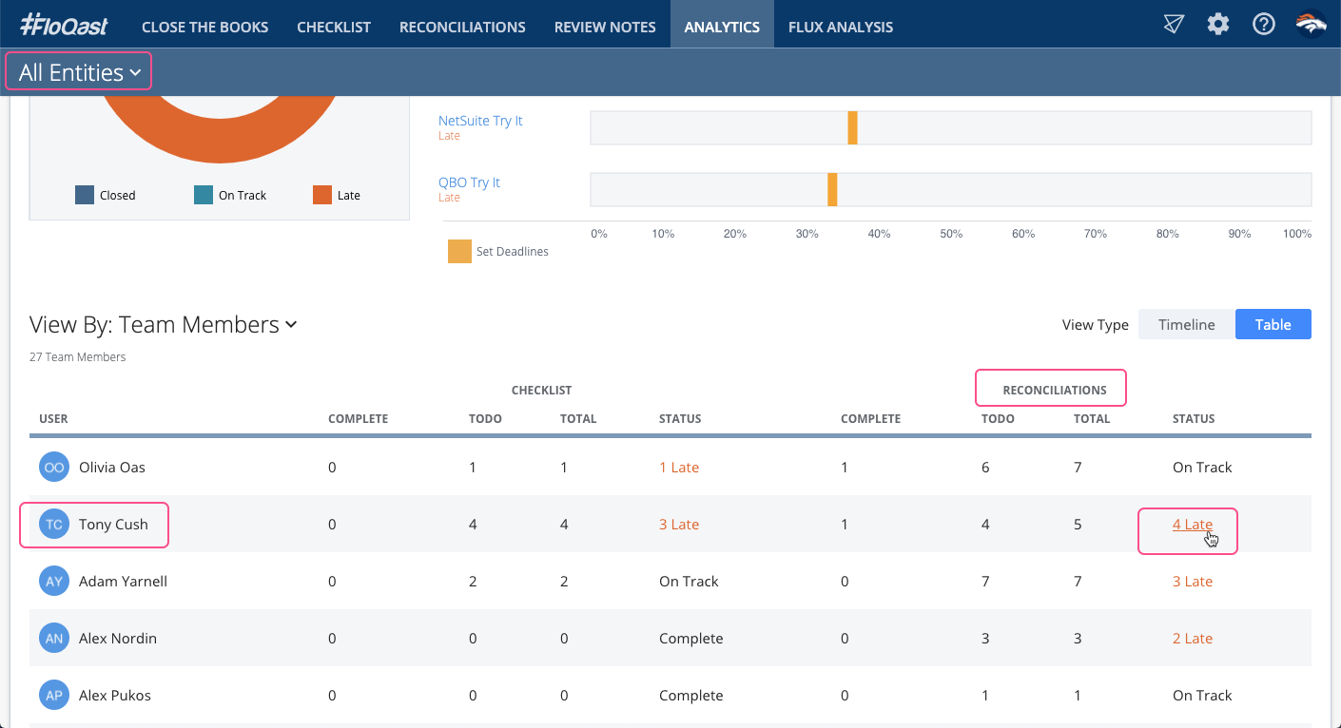Click the 27 Team Members count text
1341x728 pixels.
[x=78, y=357]
